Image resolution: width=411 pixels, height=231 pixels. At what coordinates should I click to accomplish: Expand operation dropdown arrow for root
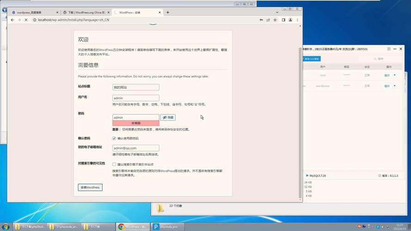pyautogui.click(x=394, y=75)
